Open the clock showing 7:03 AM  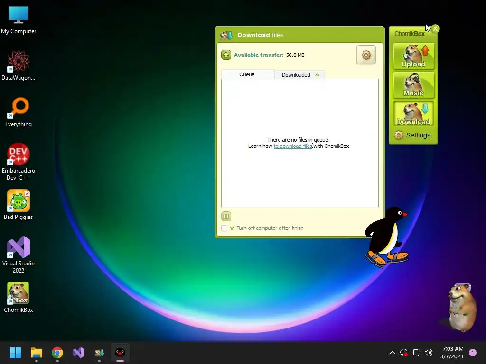pos(452,353)
